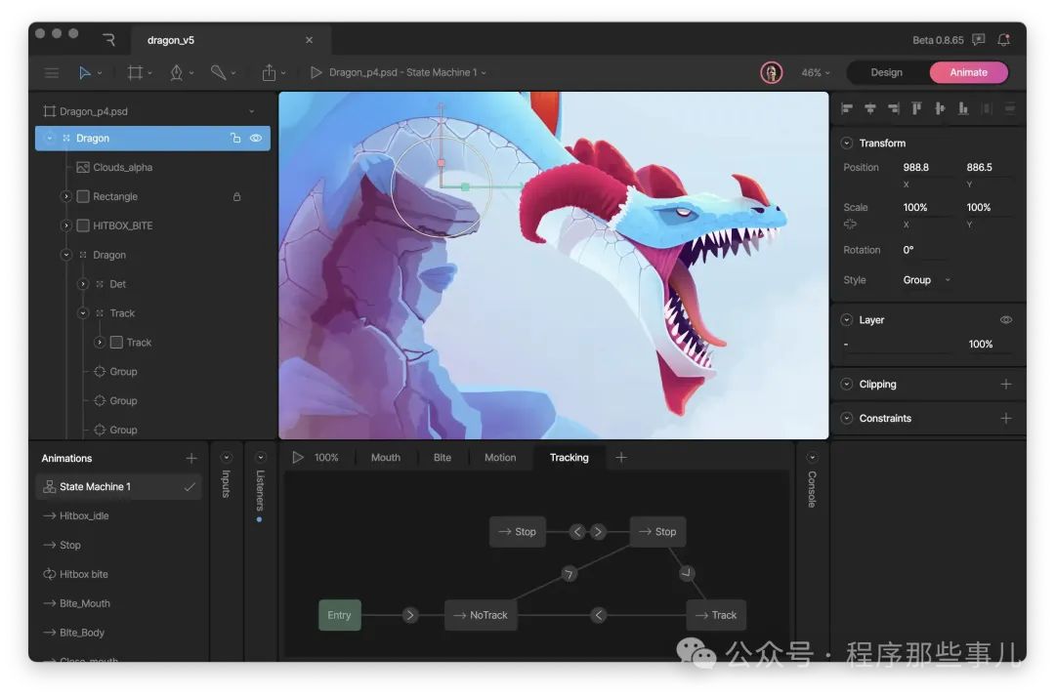Collapse the Constraints section

[846, 418]
